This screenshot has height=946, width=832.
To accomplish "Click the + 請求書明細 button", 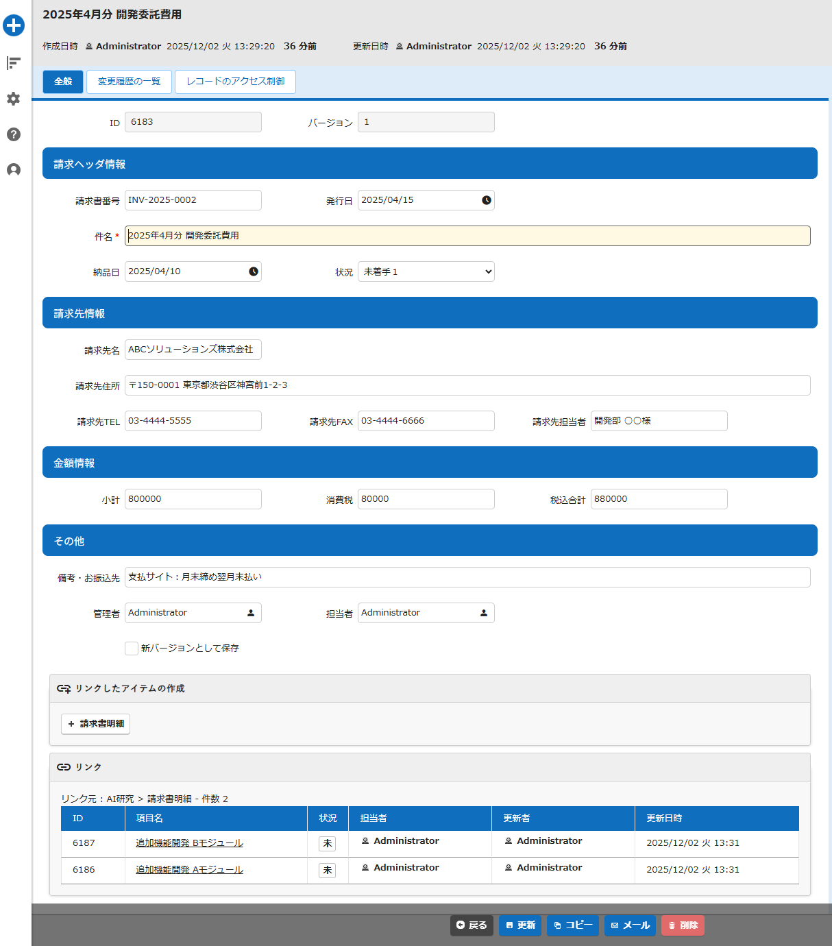I will click(96, 724).
